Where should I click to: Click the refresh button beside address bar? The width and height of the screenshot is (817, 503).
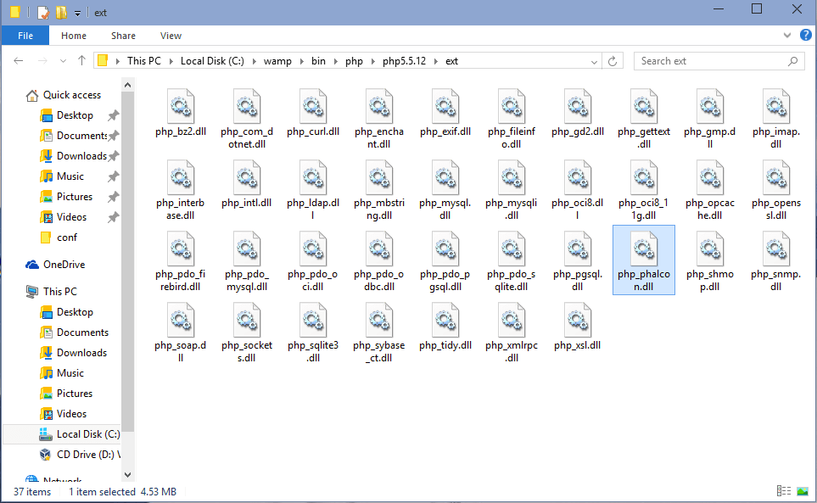click(613, 61)
